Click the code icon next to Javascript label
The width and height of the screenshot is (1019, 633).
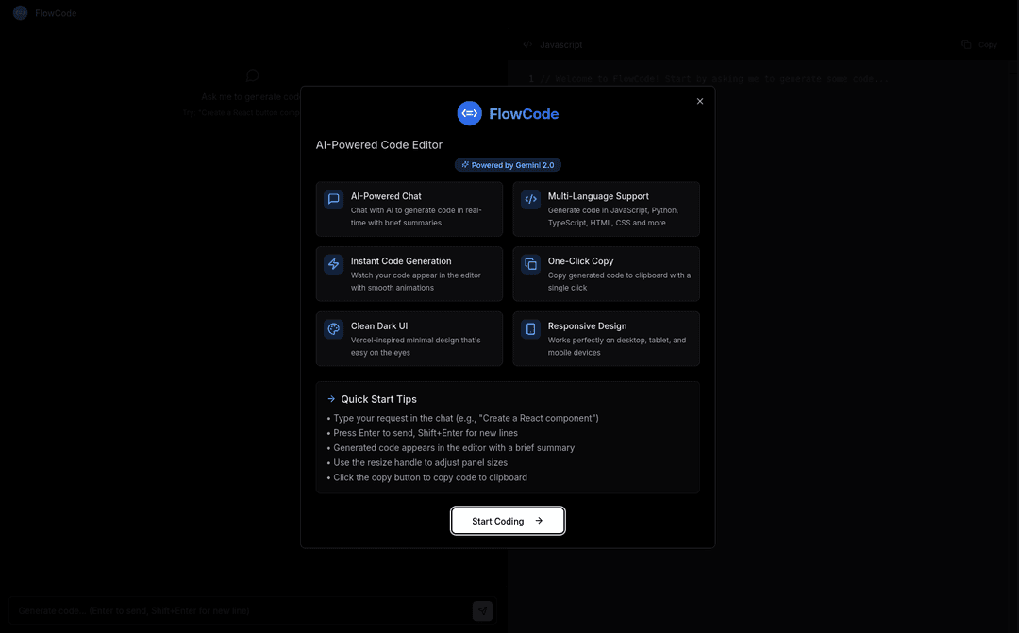click(527, 45)
